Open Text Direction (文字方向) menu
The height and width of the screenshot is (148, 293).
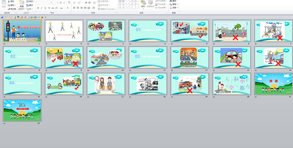(x=104, y=1)
